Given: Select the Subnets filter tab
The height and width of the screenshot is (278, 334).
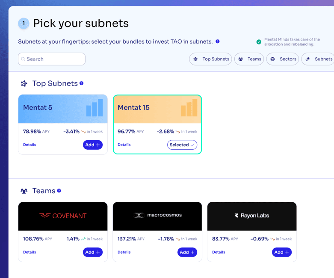Looking at the screenshot, I should tap(319, 59).
